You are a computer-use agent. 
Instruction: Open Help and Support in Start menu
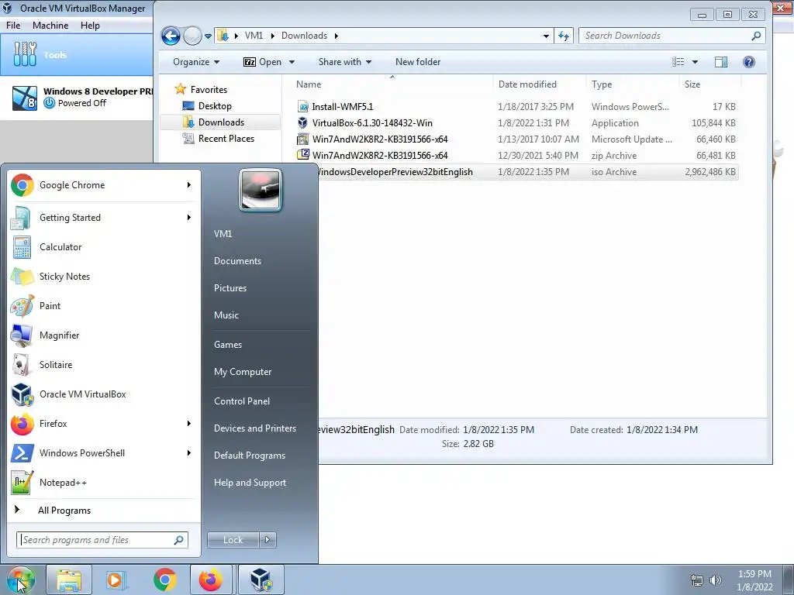pyautogui.click(x=250, y=483)
